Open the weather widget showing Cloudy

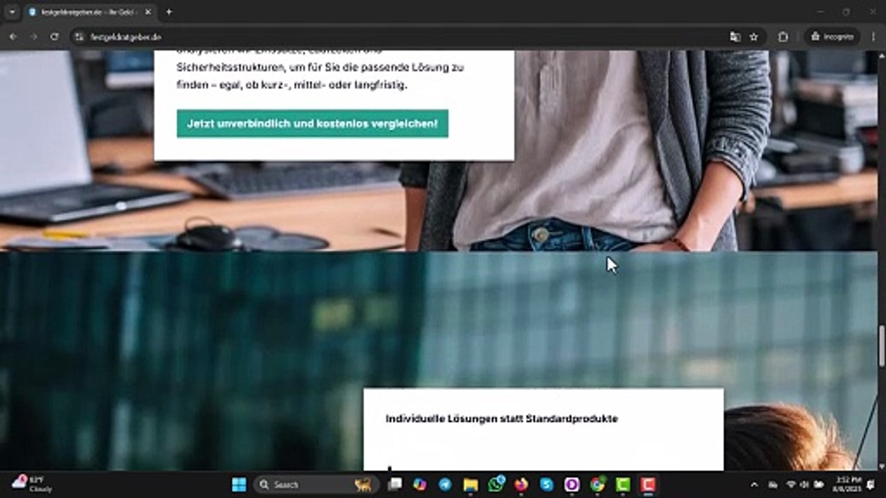tap(33, 484)
